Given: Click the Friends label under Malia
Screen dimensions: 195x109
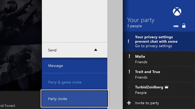Looking at the screenshot, I should [x=141, y=62].
